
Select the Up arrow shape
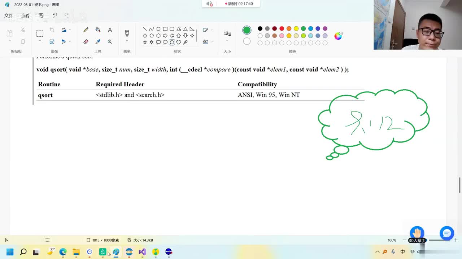pos(179,36)
